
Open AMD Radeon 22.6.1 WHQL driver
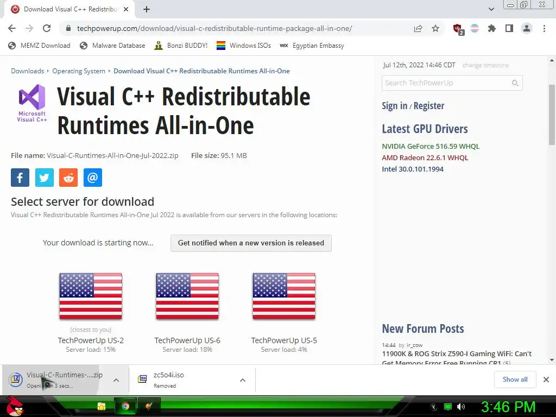coord(425,157)
